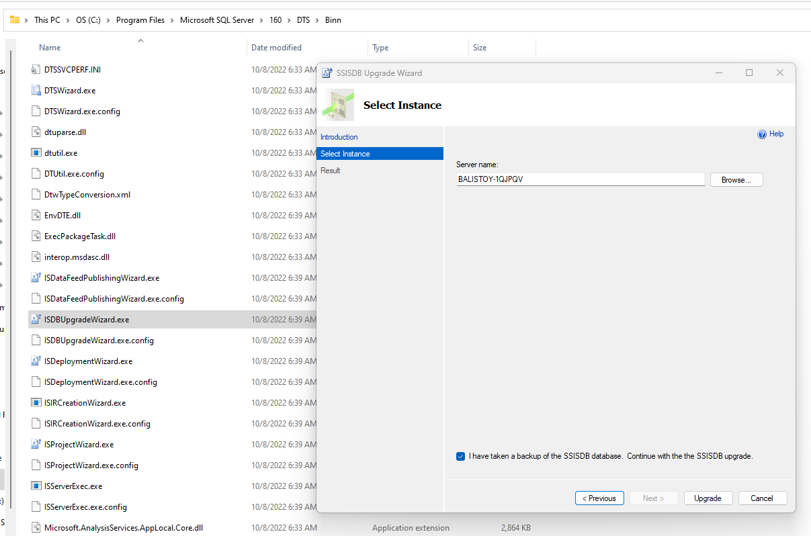Uncheck the SSISDB backup confirmation checkbox
This screenshot has height=536, width=811.
coord(460,456)
